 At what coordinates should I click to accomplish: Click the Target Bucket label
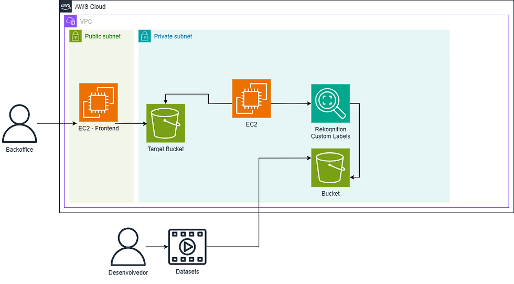[166, 149]
